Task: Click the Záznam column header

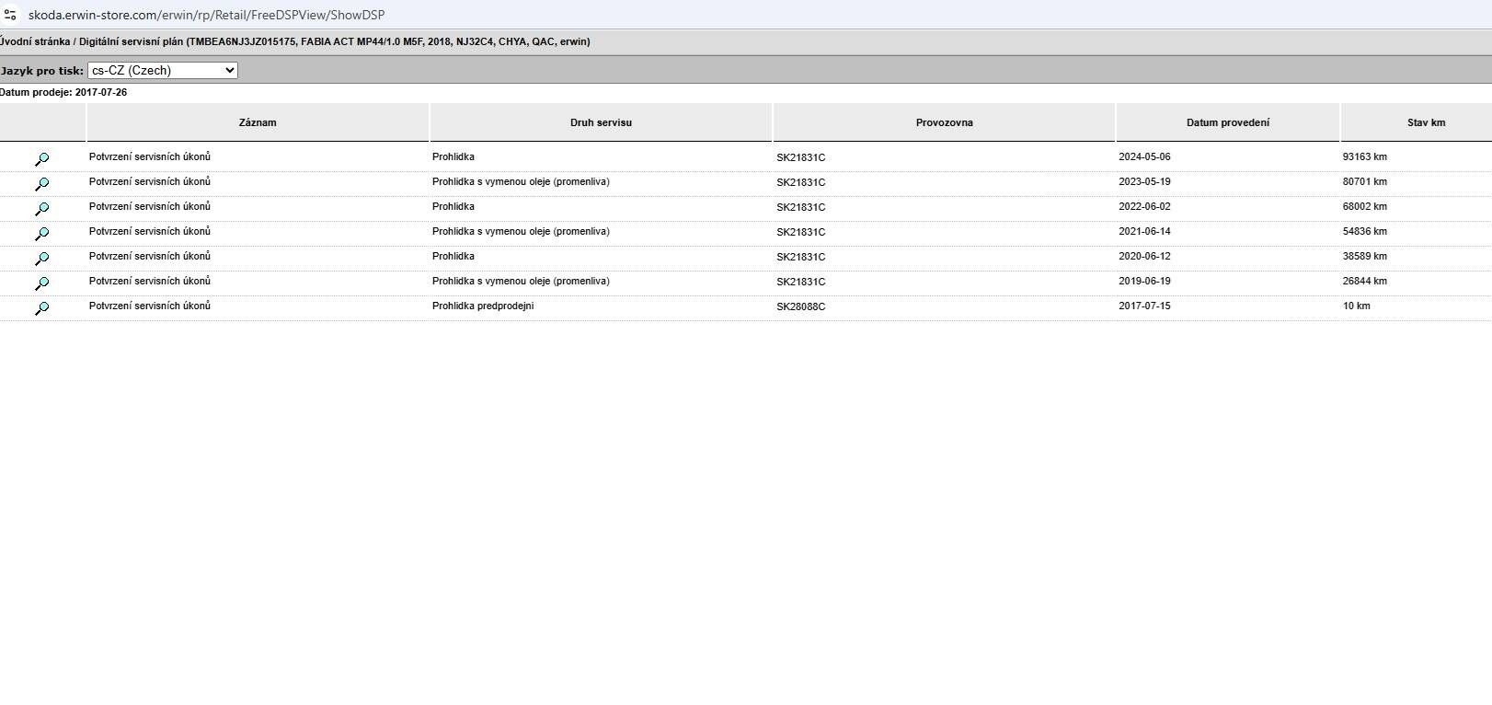Action: [258, 122]
